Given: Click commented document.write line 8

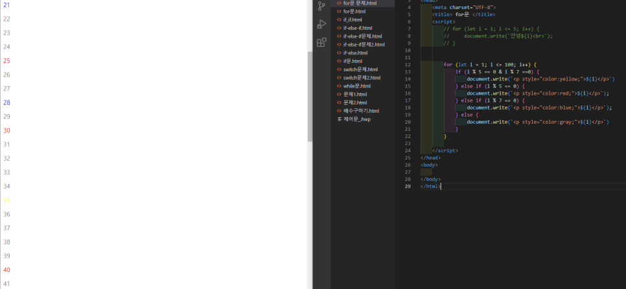Looking at the screenshot, I should [498, 36].
